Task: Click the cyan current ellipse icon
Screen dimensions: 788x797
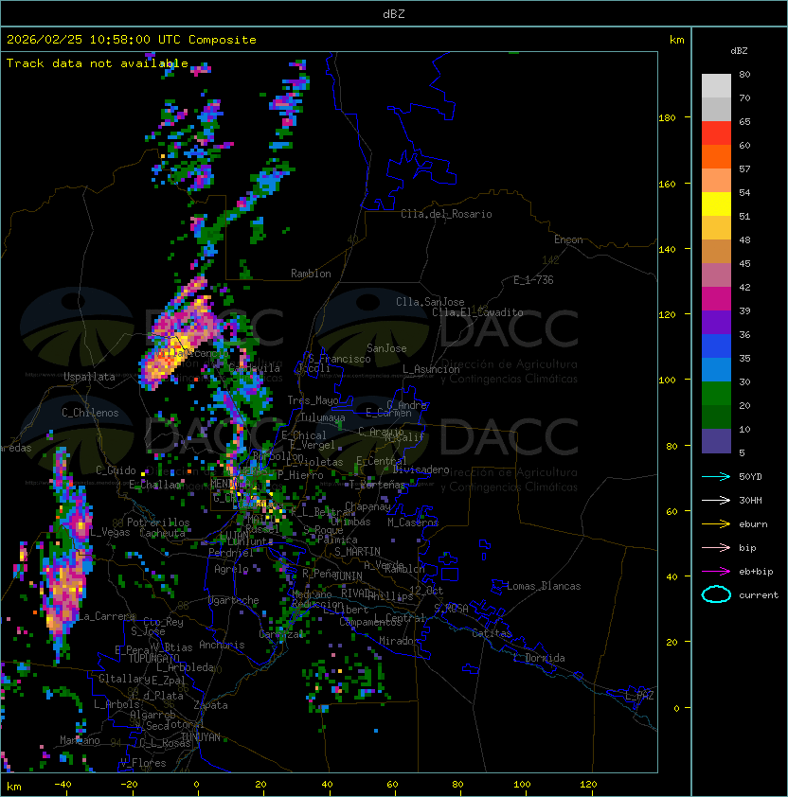Action: coord(716,594)
